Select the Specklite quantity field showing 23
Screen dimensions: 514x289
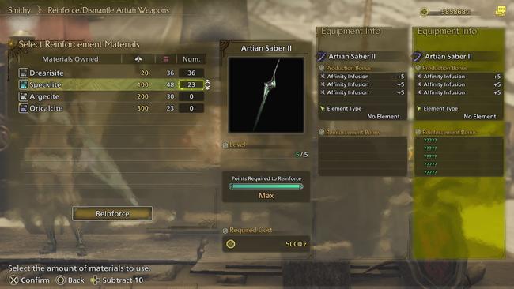pyautogui.click(x=191, y=84)
